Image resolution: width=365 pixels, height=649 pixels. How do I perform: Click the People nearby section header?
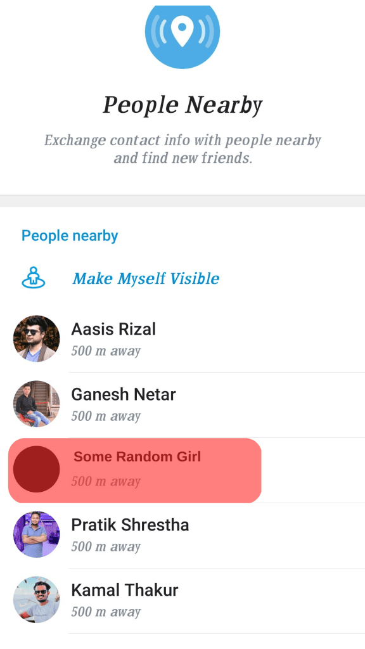pos(70,235)
